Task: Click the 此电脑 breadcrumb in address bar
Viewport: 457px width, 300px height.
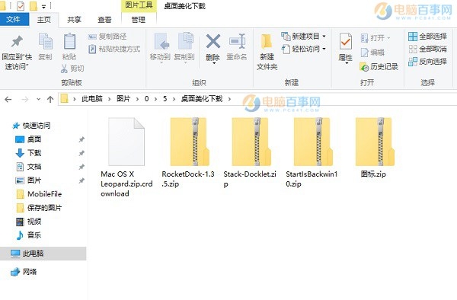Action: [92, 99]
